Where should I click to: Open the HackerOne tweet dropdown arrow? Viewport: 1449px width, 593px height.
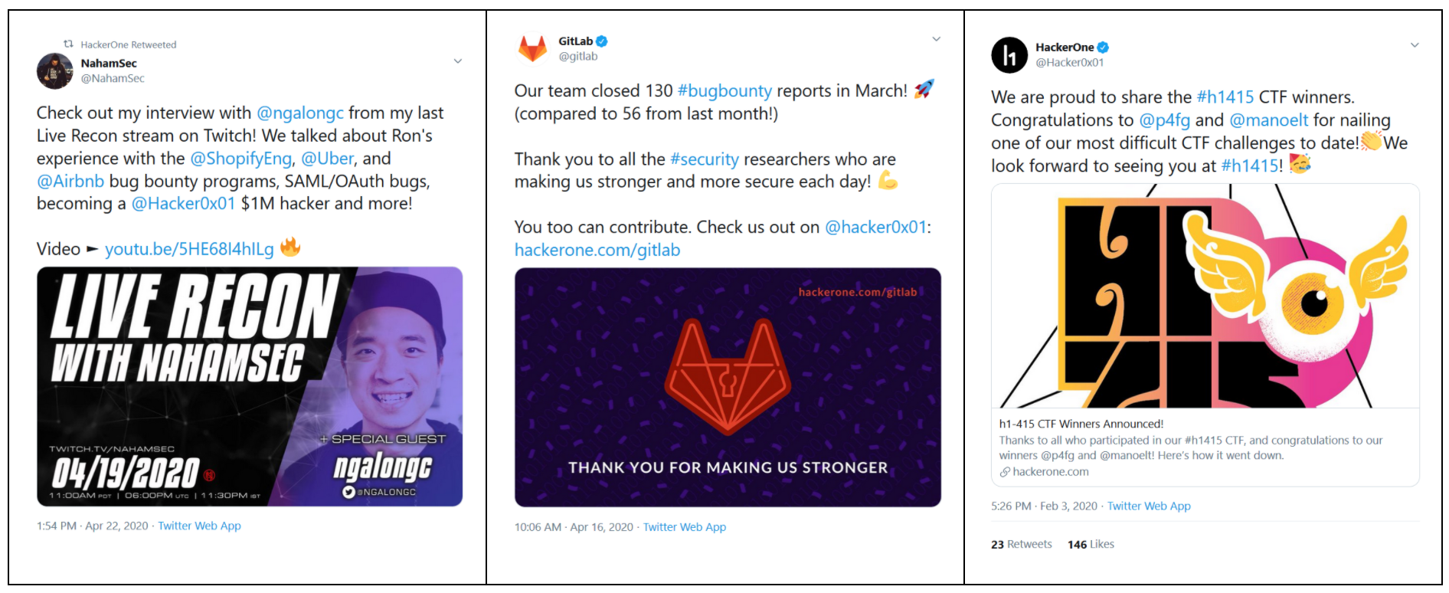[1415, 45]
